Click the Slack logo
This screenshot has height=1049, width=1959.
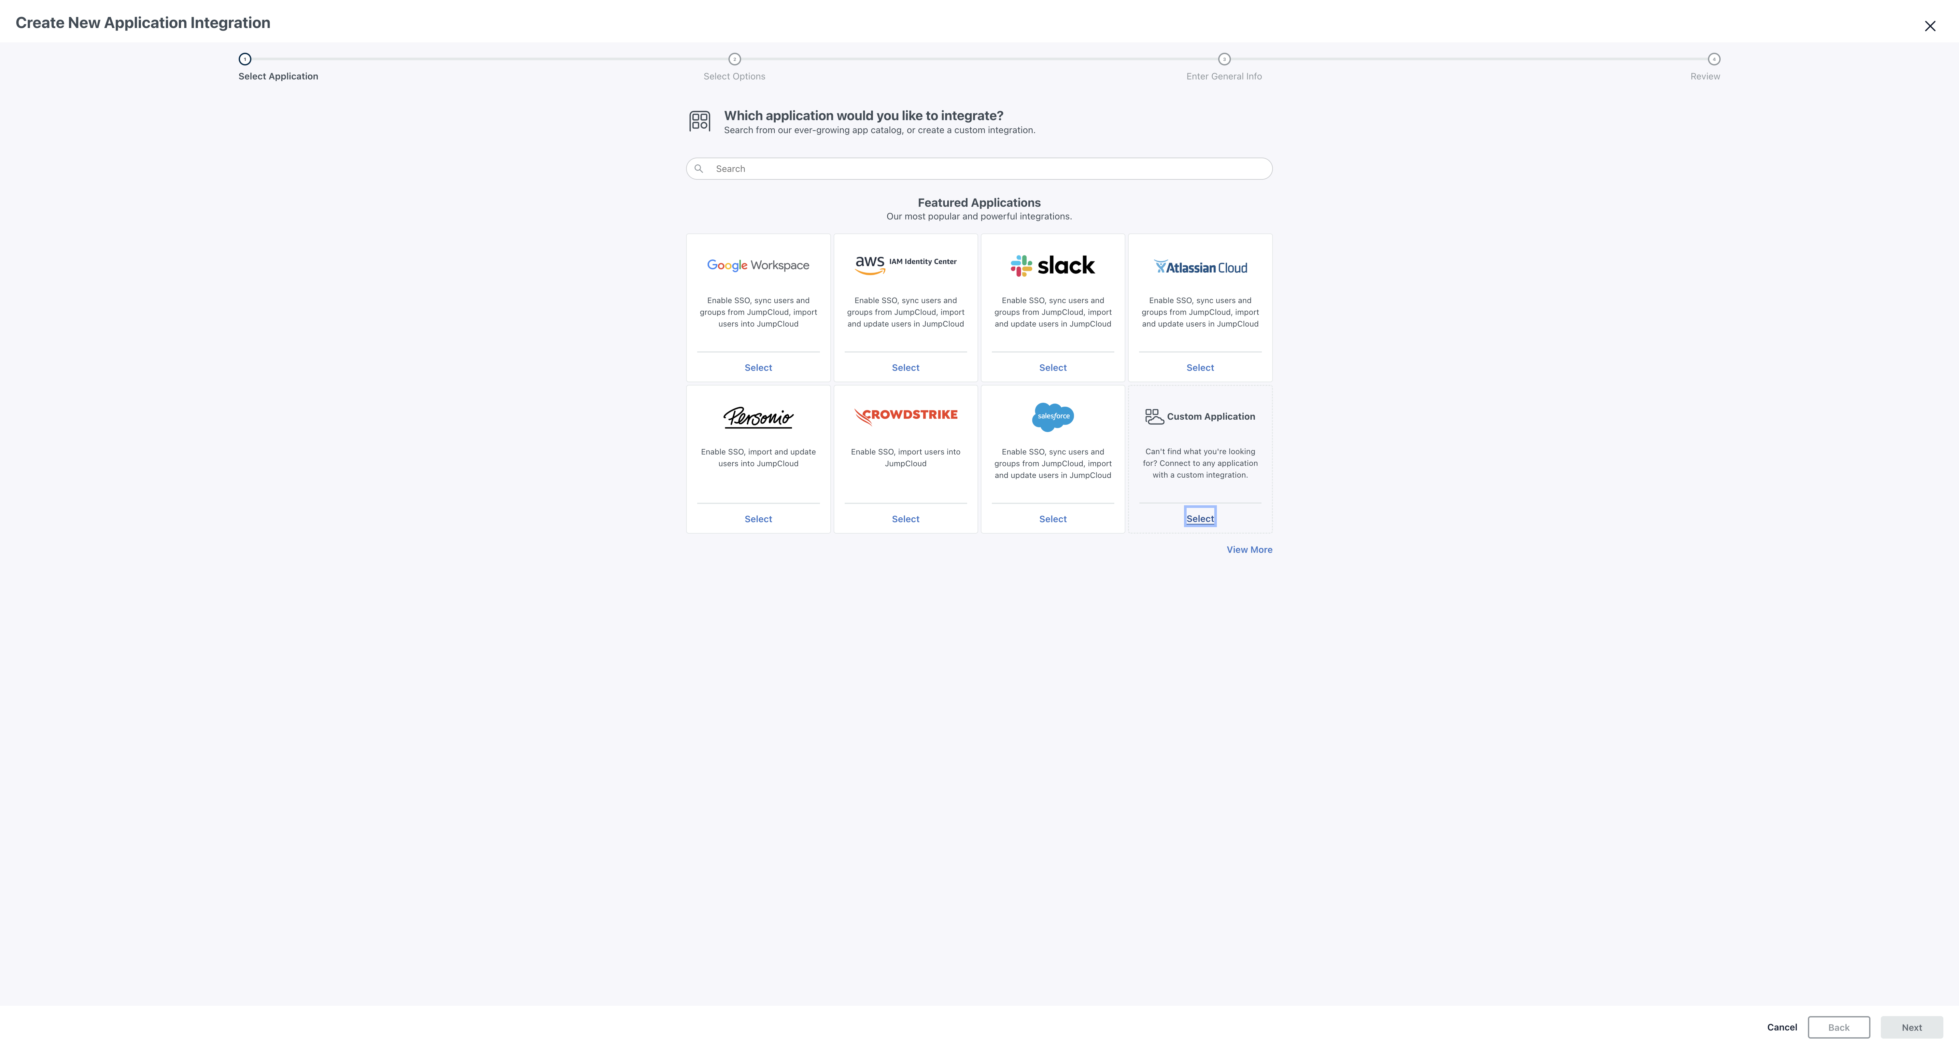pos(1052,265)
